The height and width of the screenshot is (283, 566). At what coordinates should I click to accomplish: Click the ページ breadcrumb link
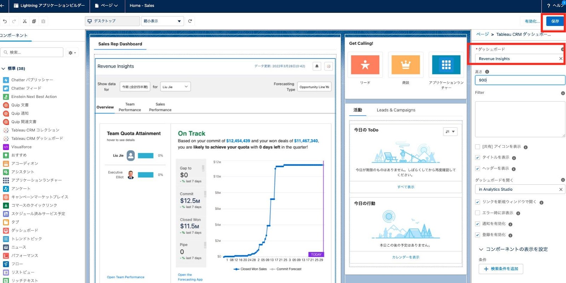coord(483,34)
